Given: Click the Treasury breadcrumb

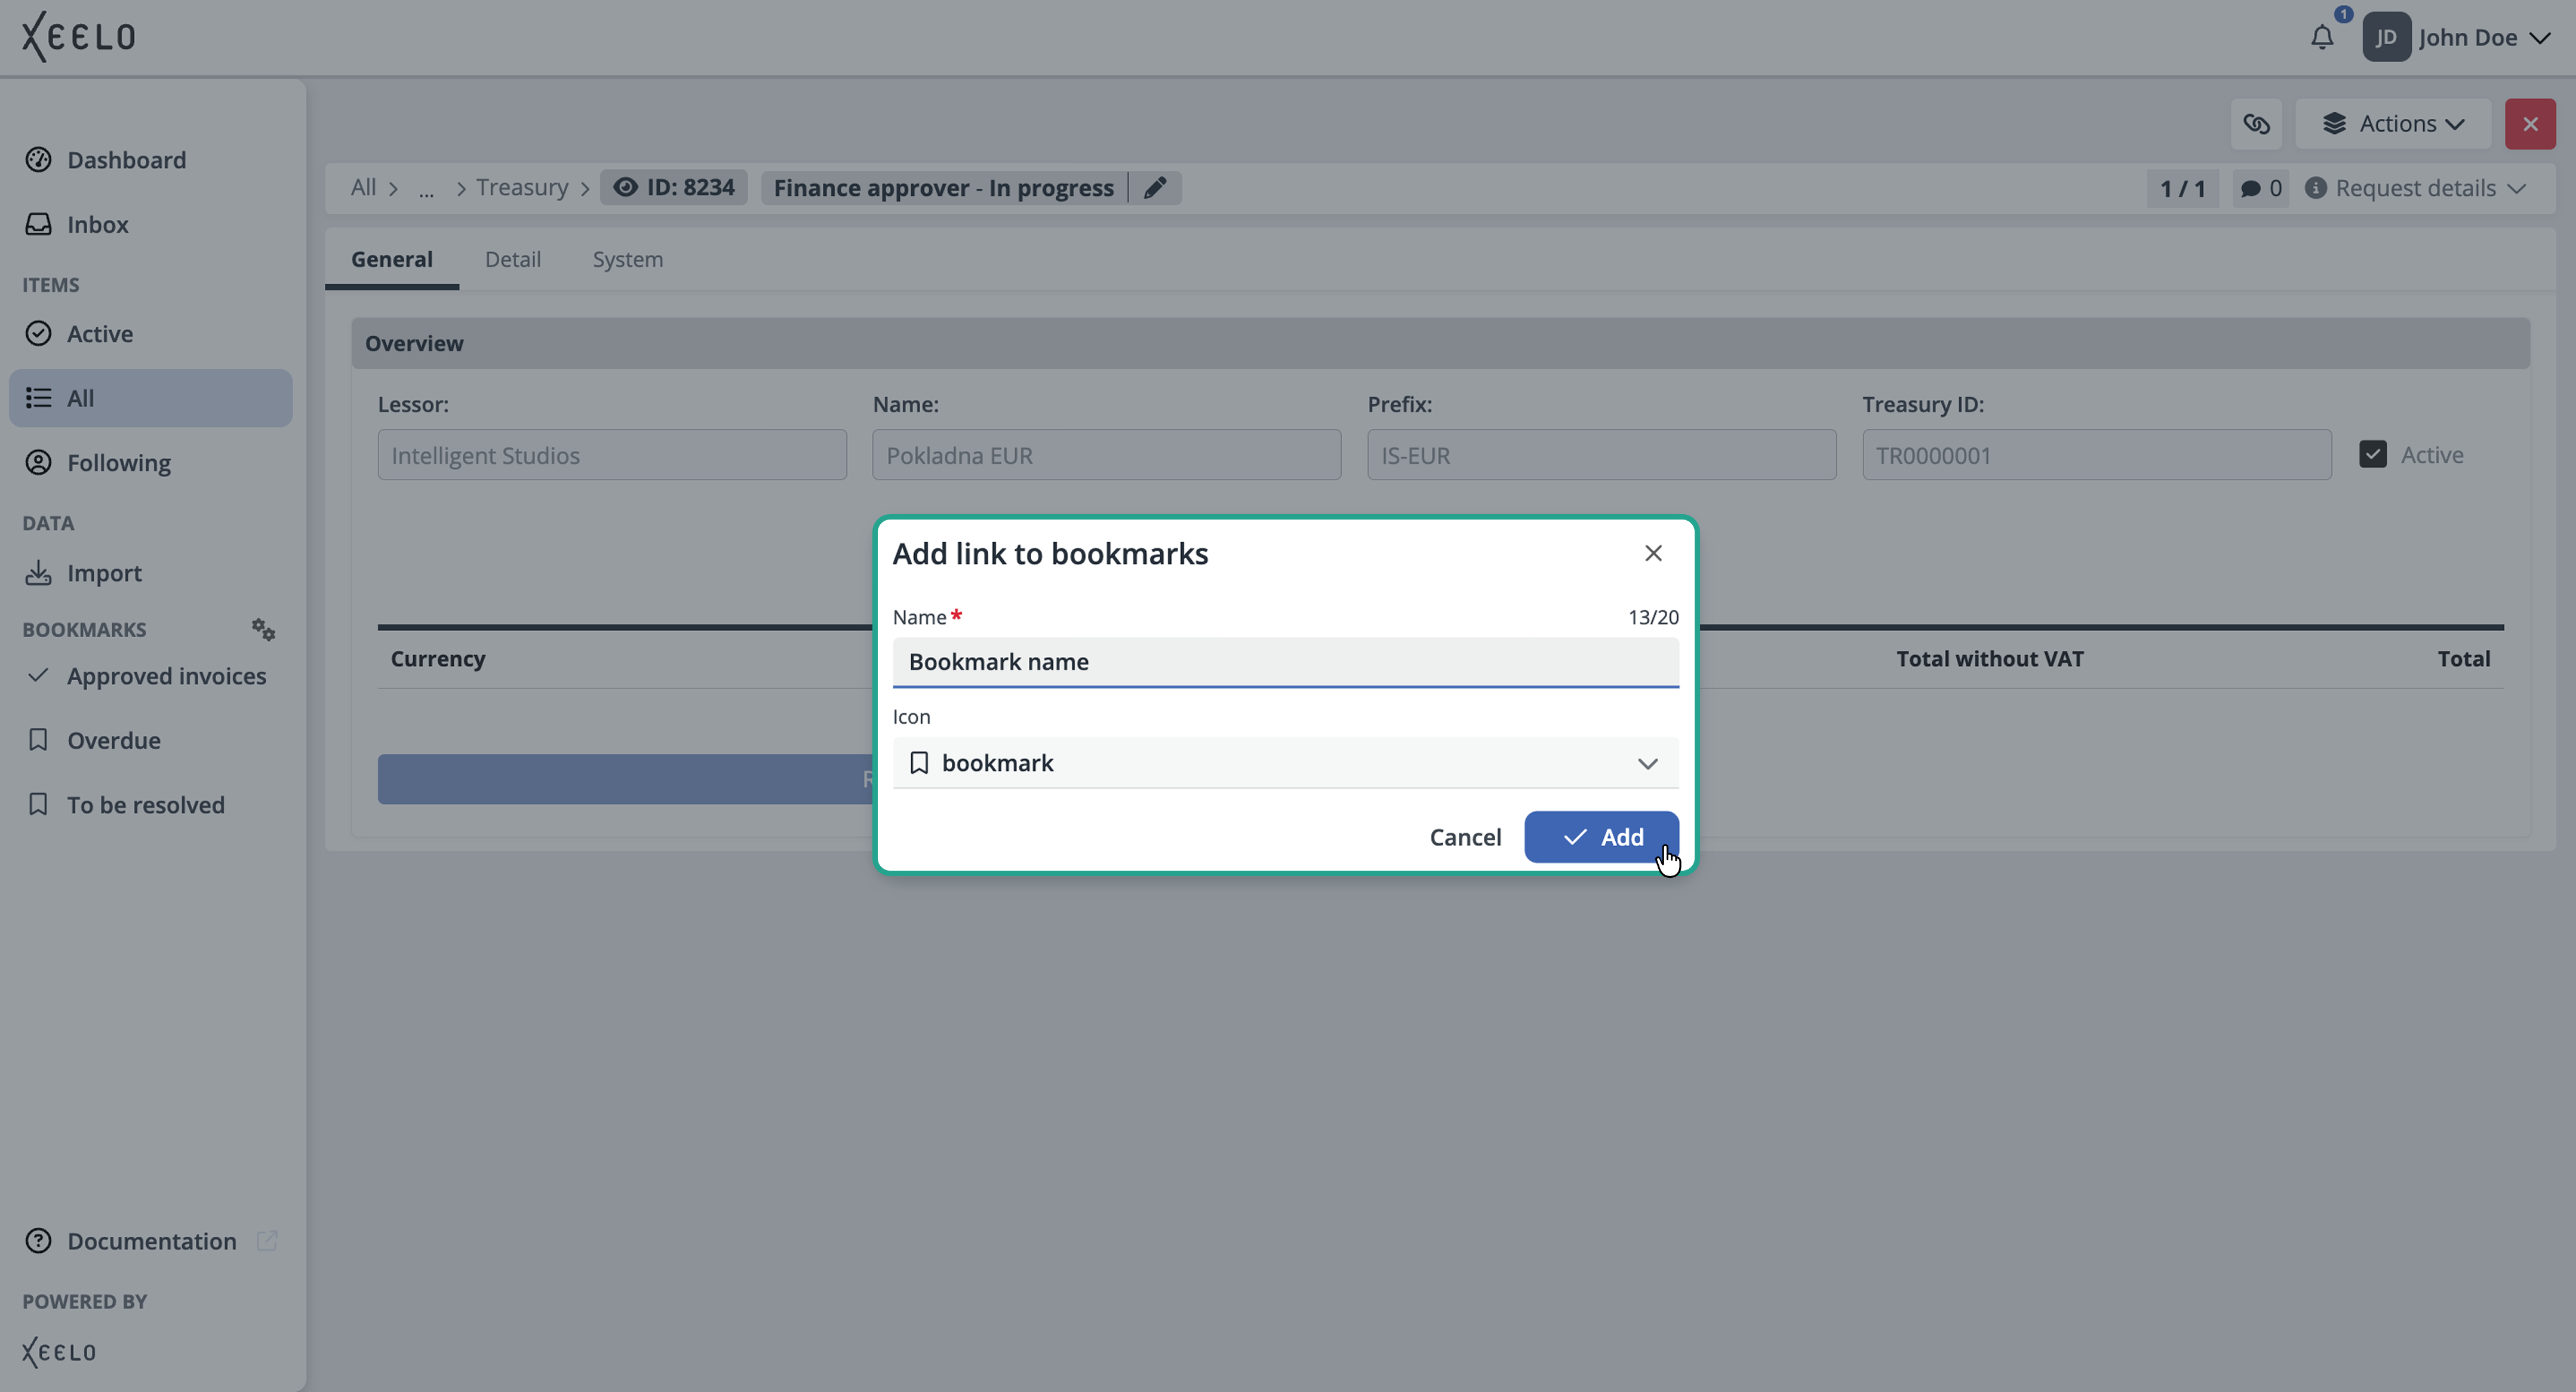Looking at the screenshot, I should pos(521,188).
